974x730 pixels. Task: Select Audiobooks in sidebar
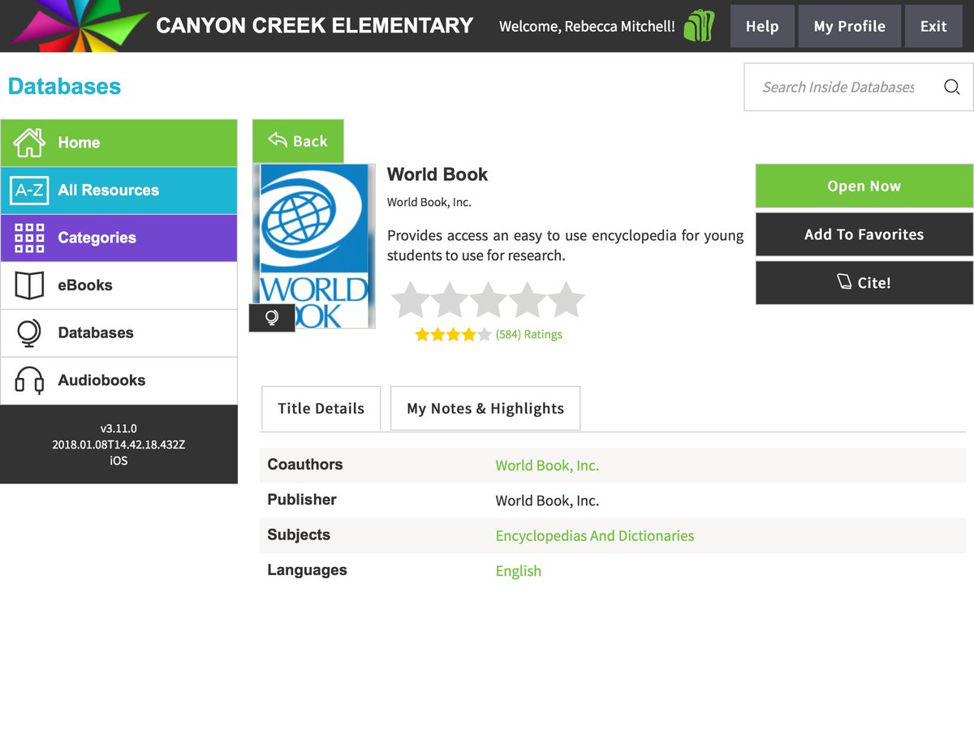(119, 380)
